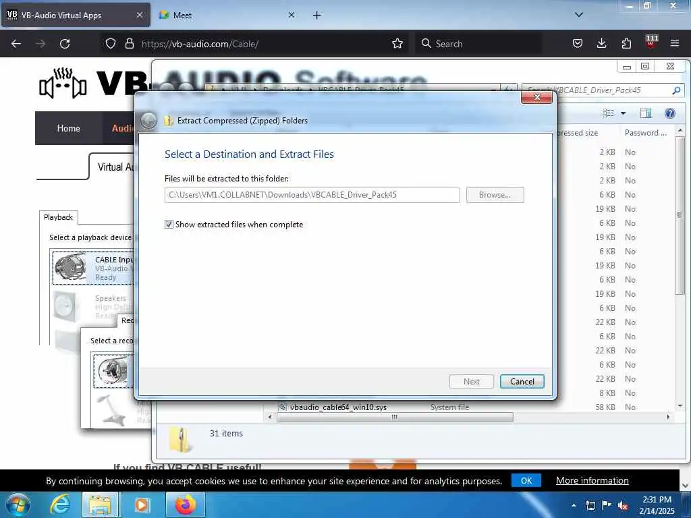Image resolution: width=691 pixels, height=518 pixels.
Task: Open the Action Center flag icon
Action: 607,505
